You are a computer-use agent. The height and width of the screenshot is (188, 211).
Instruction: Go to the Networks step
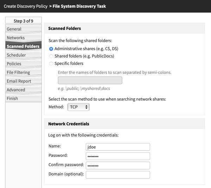pos(16,38)
